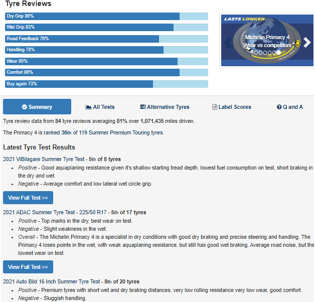This screenshot has height=302, width=315.
Task: Click the Wet Grip 83% rating bar
Action: 106,27
